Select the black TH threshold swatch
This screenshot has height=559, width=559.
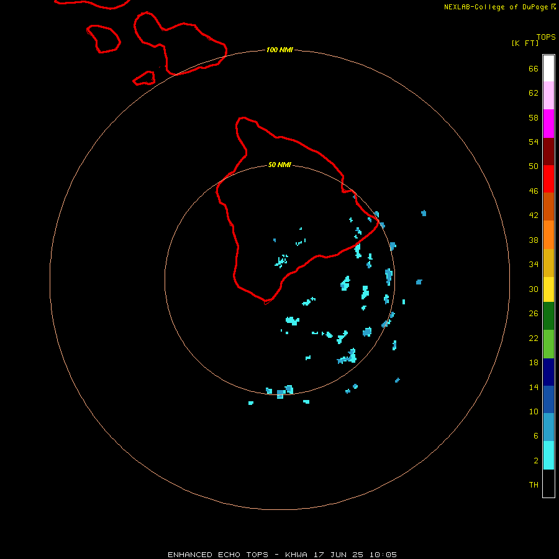click(548, 483)
